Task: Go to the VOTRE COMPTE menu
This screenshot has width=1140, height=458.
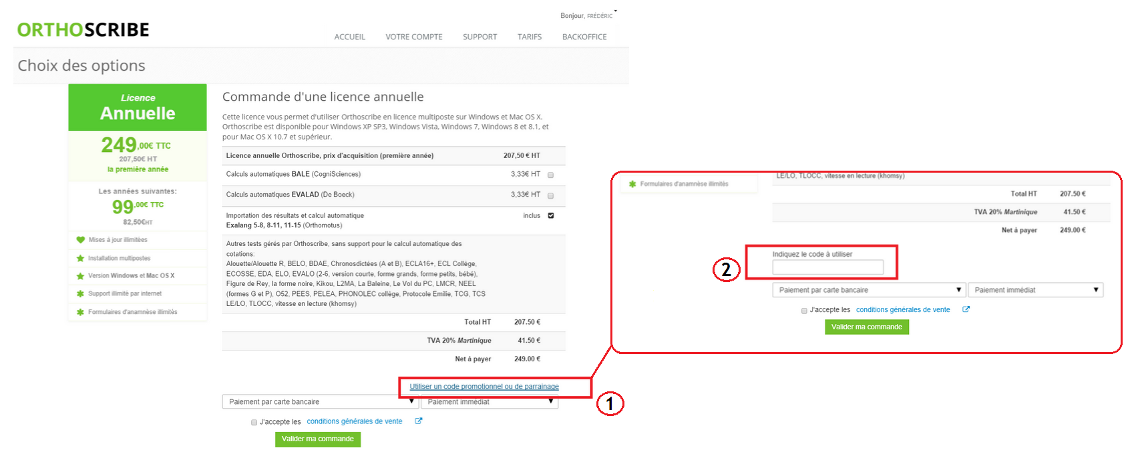Action: coord(413,37)
